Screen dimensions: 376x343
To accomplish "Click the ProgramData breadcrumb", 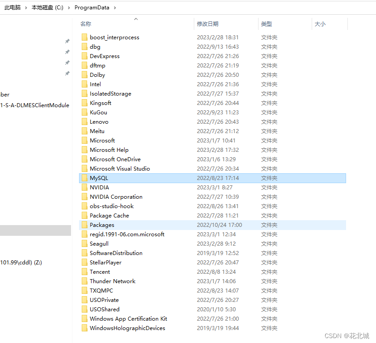I will click(92, 8).
